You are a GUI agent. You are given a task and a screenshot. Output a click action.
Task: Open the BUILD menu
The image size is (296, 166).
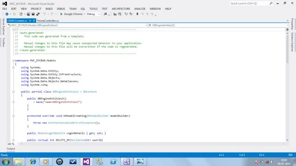point(49,9)
